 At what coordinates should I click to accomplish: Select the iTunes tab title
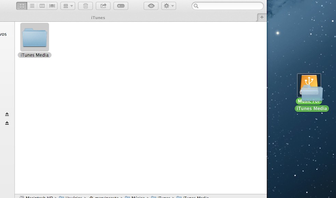tap(98, 17)
